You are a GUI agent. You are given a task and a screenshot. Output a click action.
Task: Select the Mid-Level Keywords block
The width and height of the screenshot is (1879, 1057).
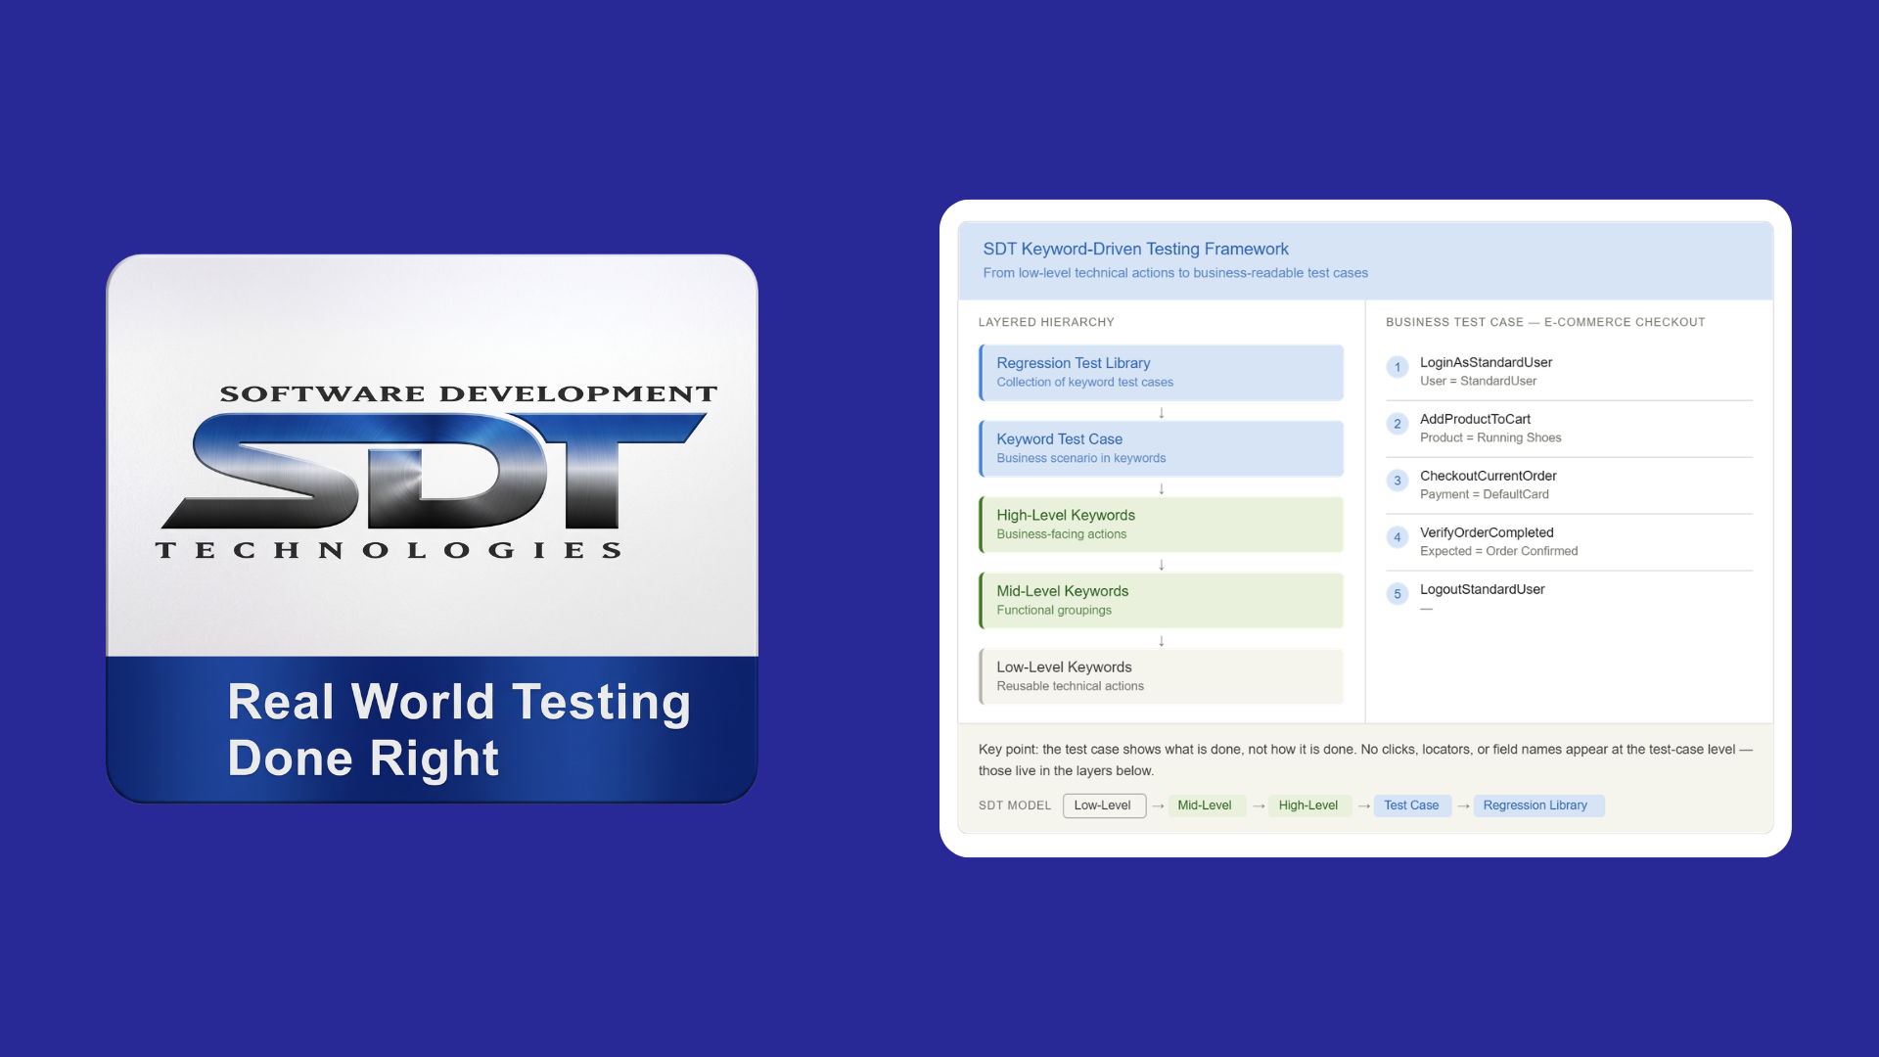[1161, 600]
